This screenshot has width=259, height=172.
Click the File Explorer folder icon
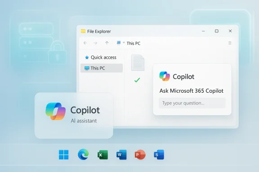83,31
